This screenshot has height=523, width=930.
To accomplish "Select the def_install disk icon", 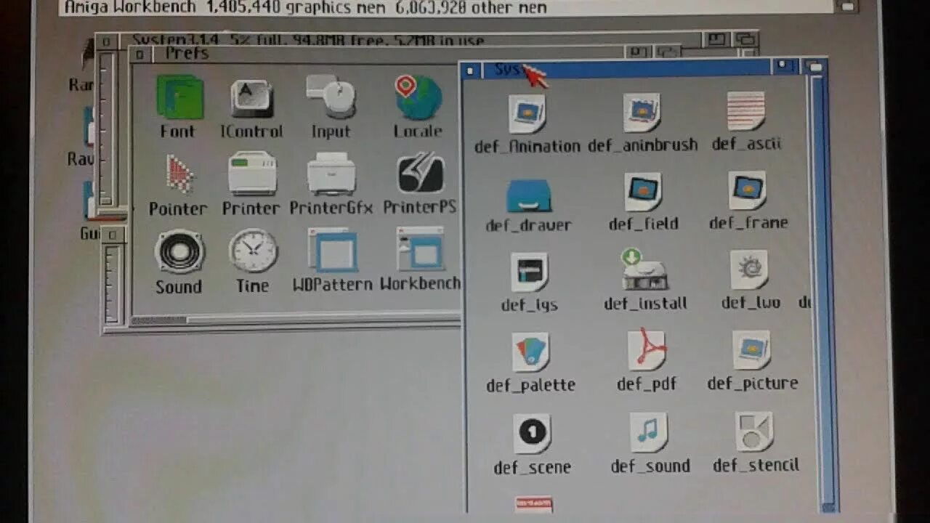I will click(x=644, y=269).
